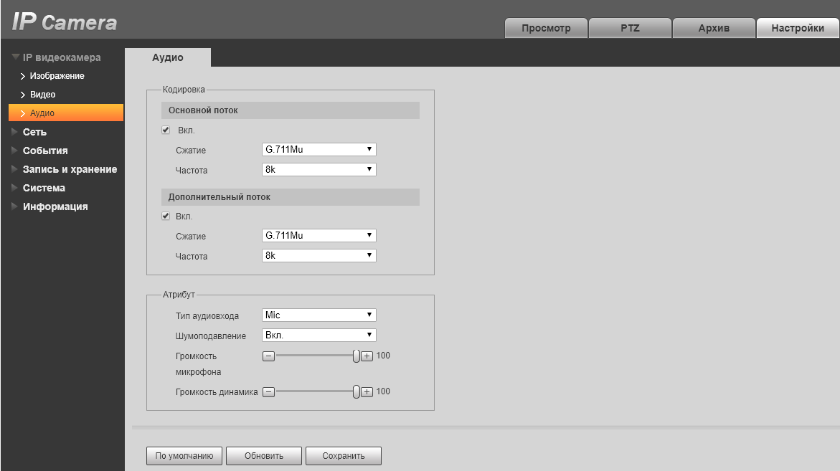Decrease speaker volume with minus icon

tap(268, 392)
